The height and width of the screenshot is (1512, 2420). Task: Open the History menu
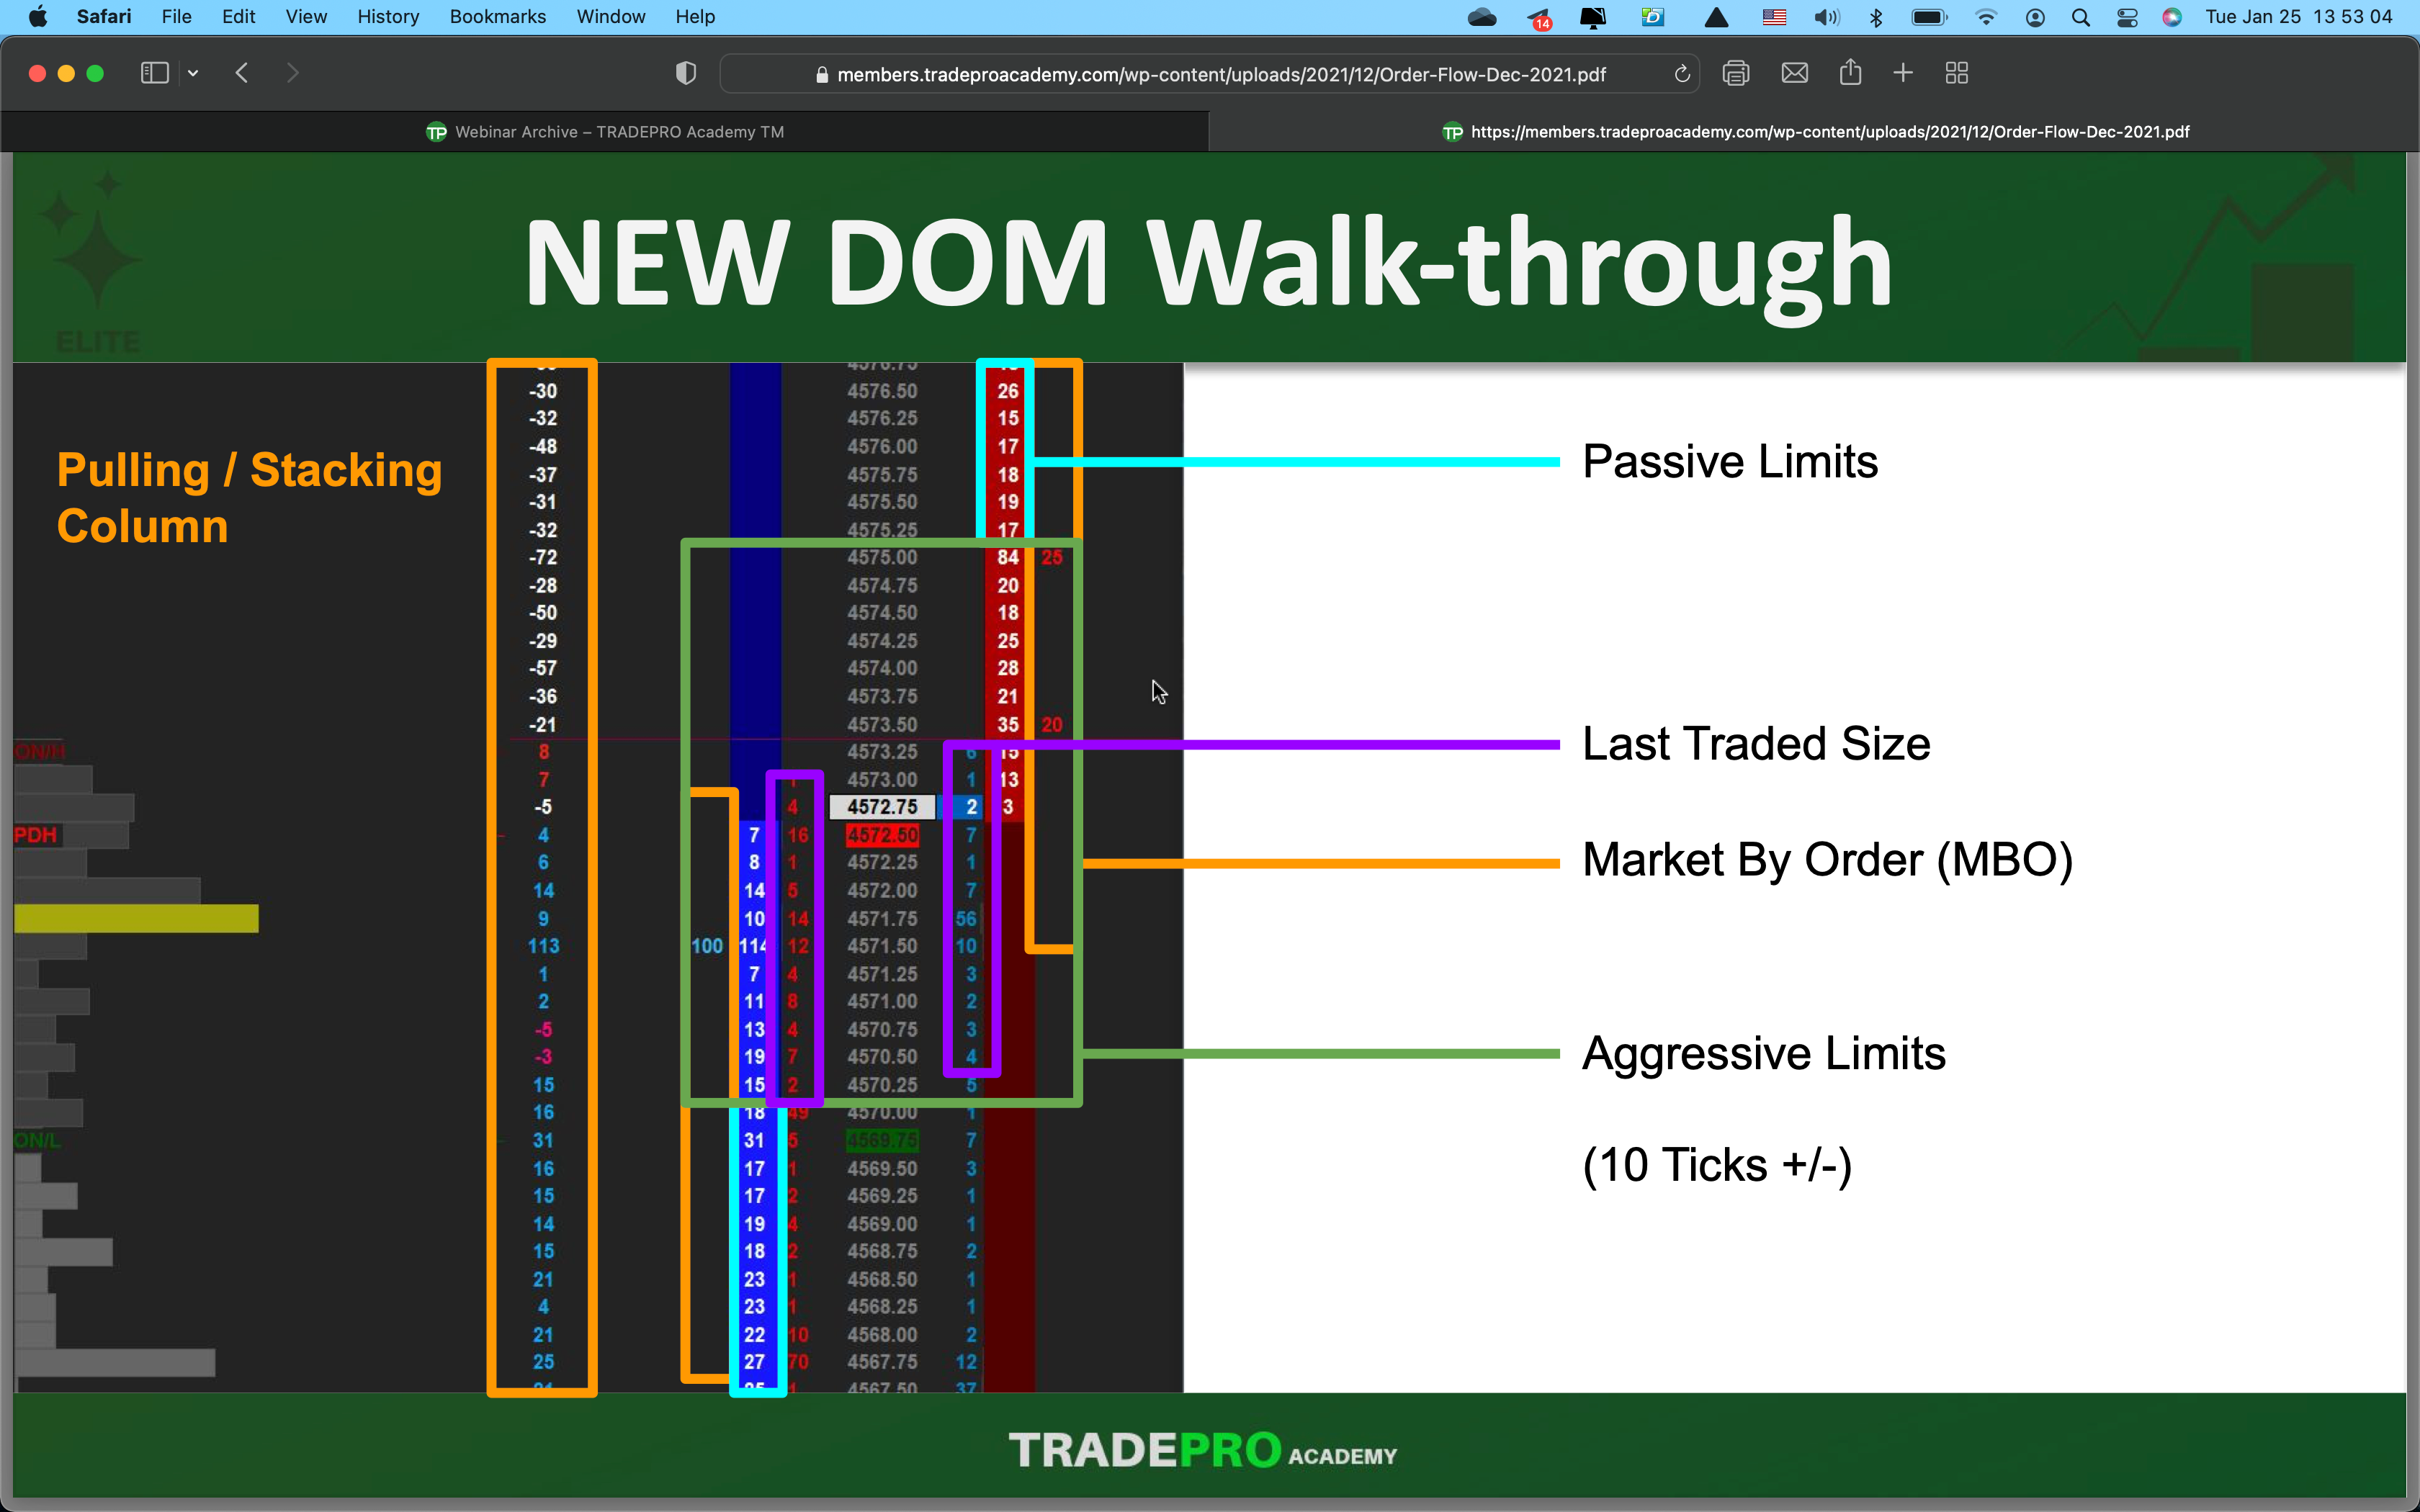pyautogui.click(x=388, y=17)
